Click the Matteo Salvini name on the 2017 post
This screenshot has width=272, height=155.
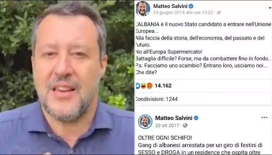(174, 118)
